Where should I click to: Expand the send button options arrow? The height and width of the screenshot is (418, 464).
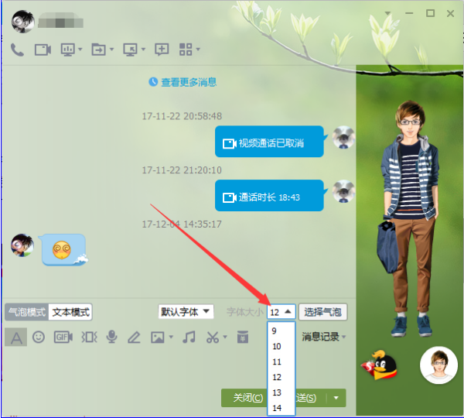coord(336,398)
